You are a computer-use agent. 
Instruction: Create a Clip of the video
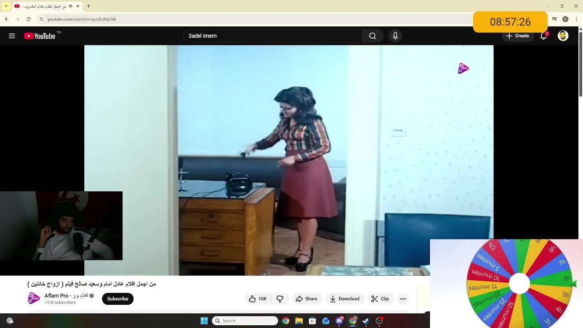[380, 299]
